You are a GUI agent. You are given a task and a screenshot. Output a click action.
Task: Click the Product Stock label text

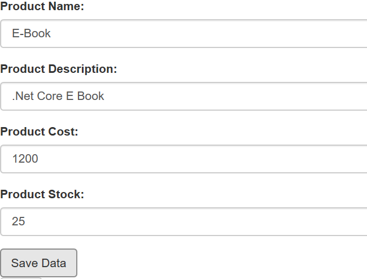(42, 194)
